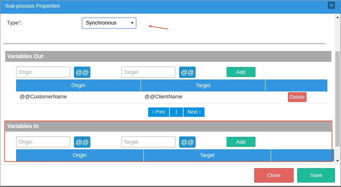Click the @@ button beside Variables Out Target
Image resolution: width=341 pixels, height=187 pixels.
[x=187, y=72]
